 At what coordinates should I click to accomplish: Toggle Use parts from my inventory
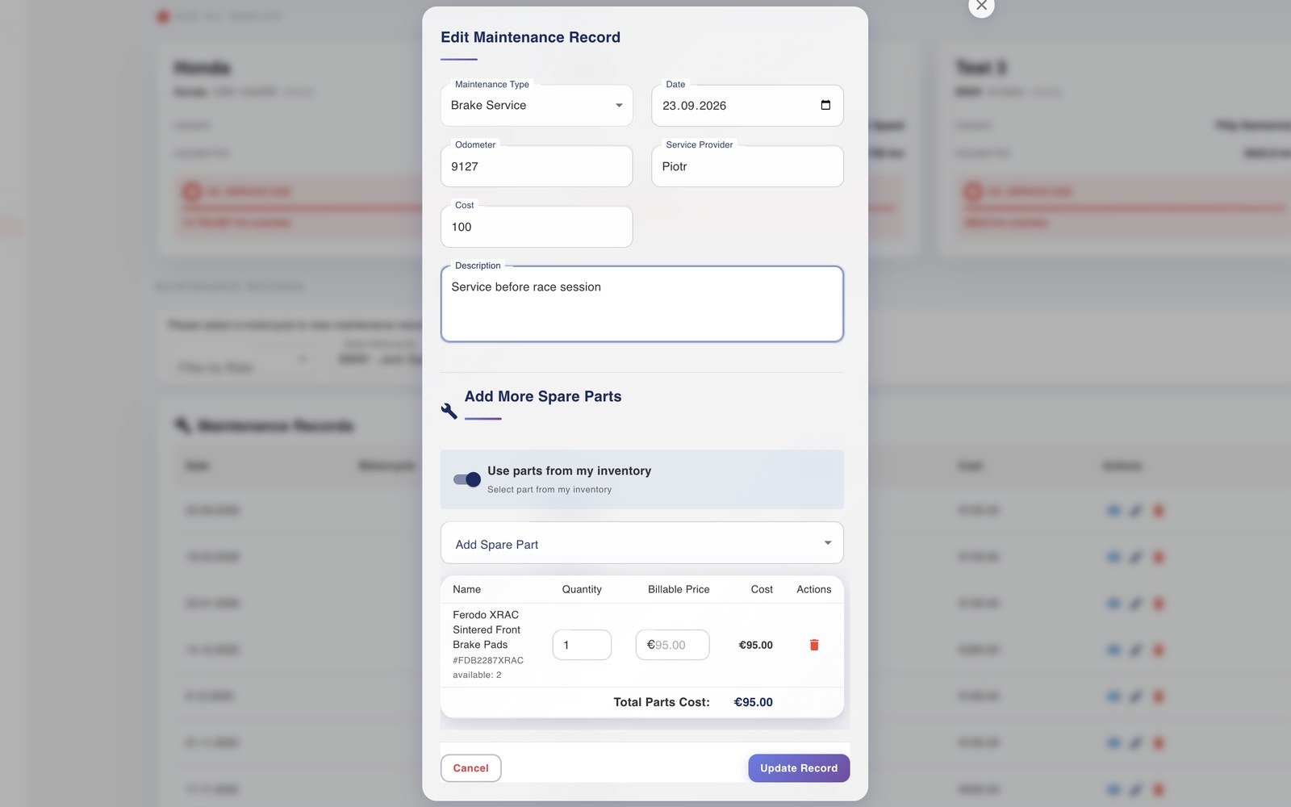[x=466, y=479]
